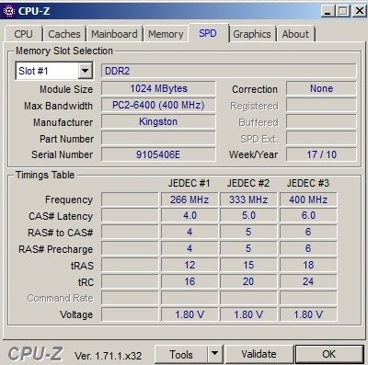Image resolution: width=368 pixels, height=365 pixels.
Task: Minimize the CPU-Z window
Action: pyautogui.click(x=328, y=11)
